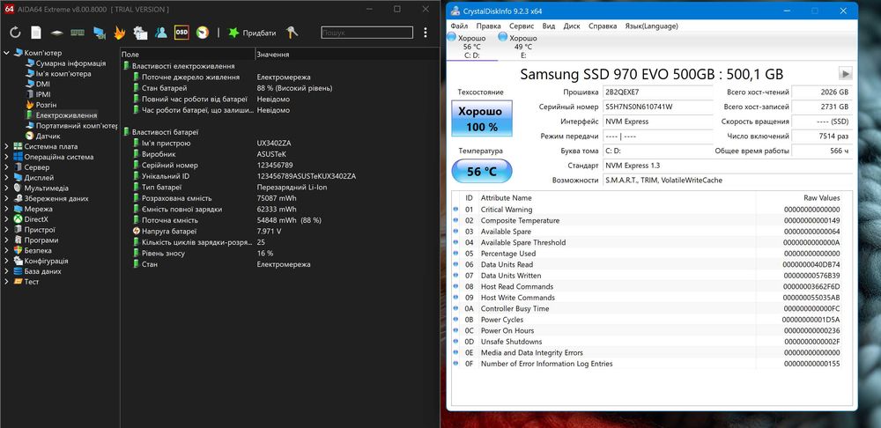Open Розгін overclock tree item
This screenshot has width=881, height=428.
pyautogui.click(x=46, y=105)
